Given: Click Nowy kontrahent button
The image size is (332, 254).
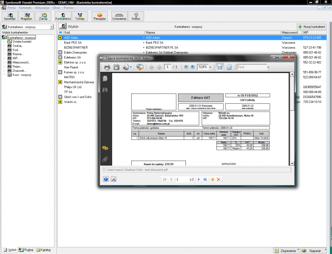Looking at the screenshot, I should point(312,27).
